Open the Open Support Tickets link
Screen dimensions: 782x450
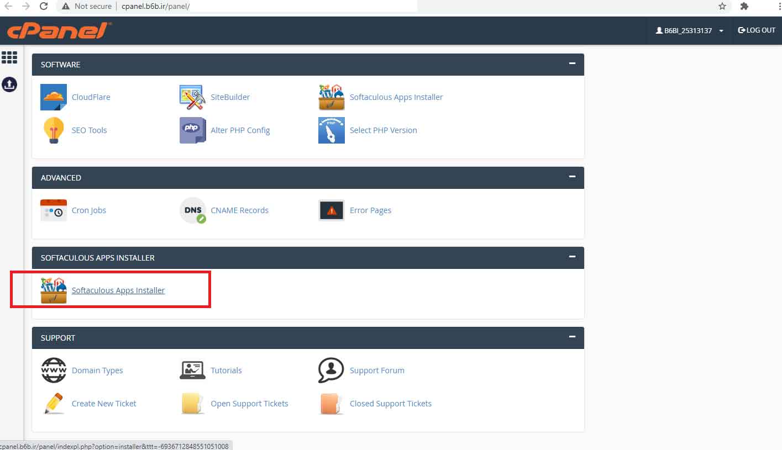pyautogui.click(x=250, y=404)
